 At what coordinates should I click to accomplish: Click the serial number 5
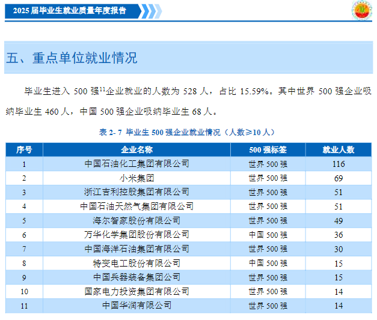click(x=24, y=221)
